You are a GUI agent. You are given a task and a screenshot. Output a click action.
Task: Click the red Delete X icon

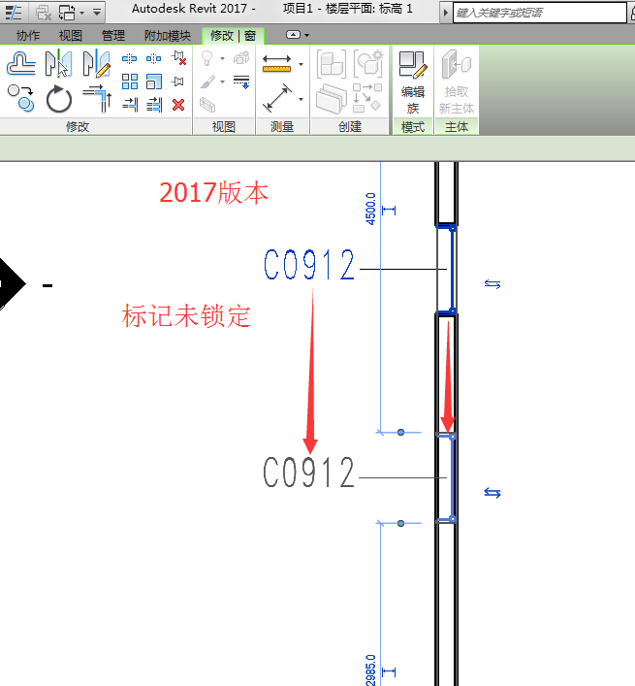(178, 104)
